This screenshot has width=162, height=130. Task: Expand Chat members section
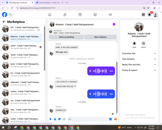[x=139, y=59]
